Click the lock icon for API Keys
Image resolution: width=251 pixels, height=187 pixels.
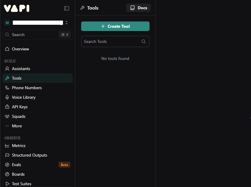click(7, 107)
